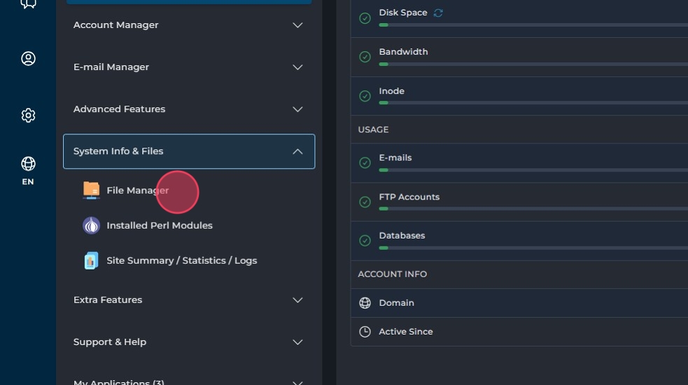
Task: Open Site Summary / Statistics / Logs link
Action: [181, 260]
